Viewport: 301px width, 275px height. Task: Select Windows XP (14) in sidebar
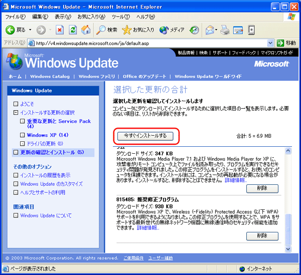point(48,135)
